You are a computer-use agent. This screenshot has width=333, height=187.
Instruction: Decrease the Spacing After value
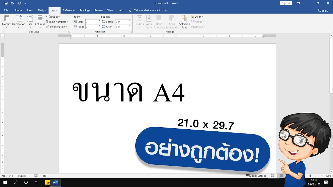tap(129, 28)
